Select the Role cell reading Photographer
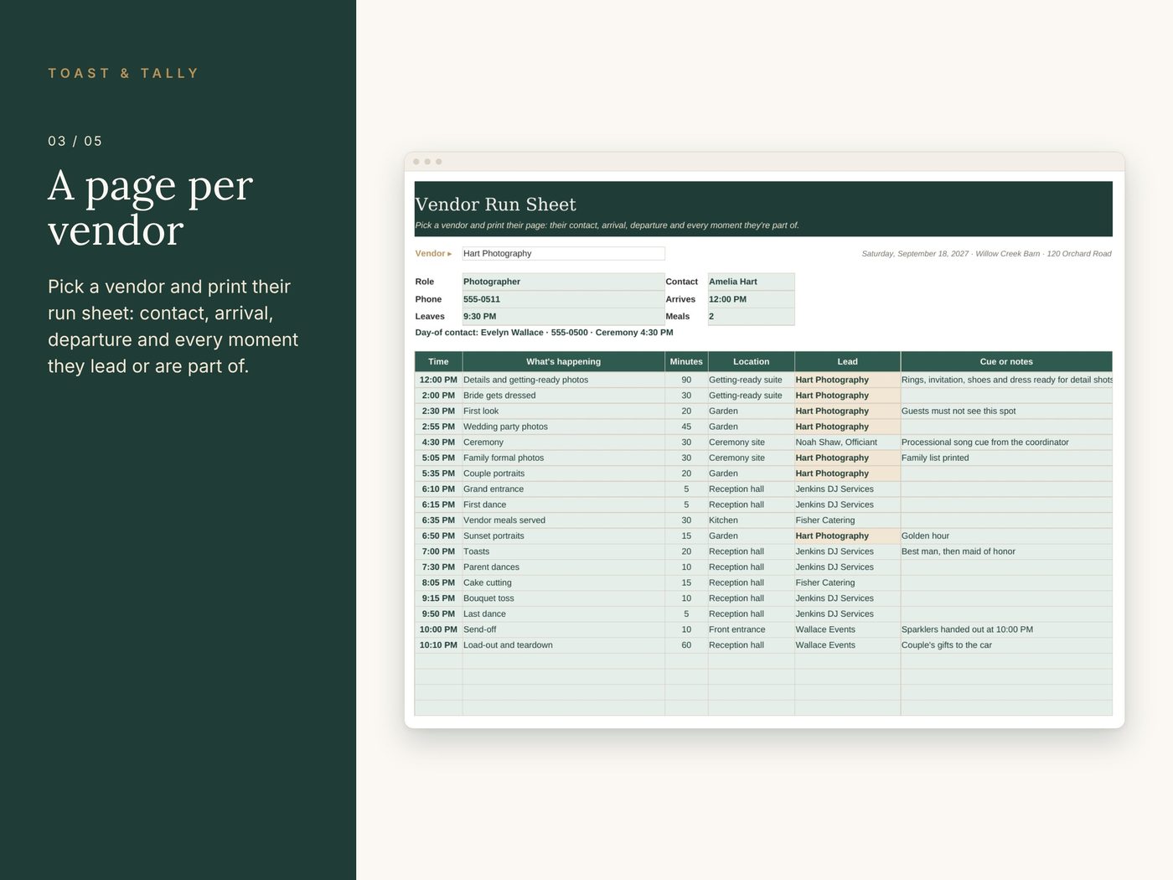 coord(563,282)
